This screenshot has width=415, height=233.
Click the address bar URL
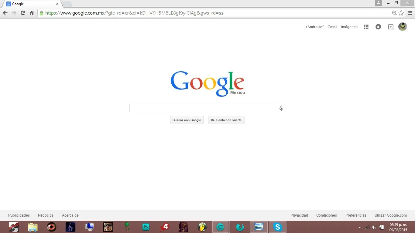(135, 13)
